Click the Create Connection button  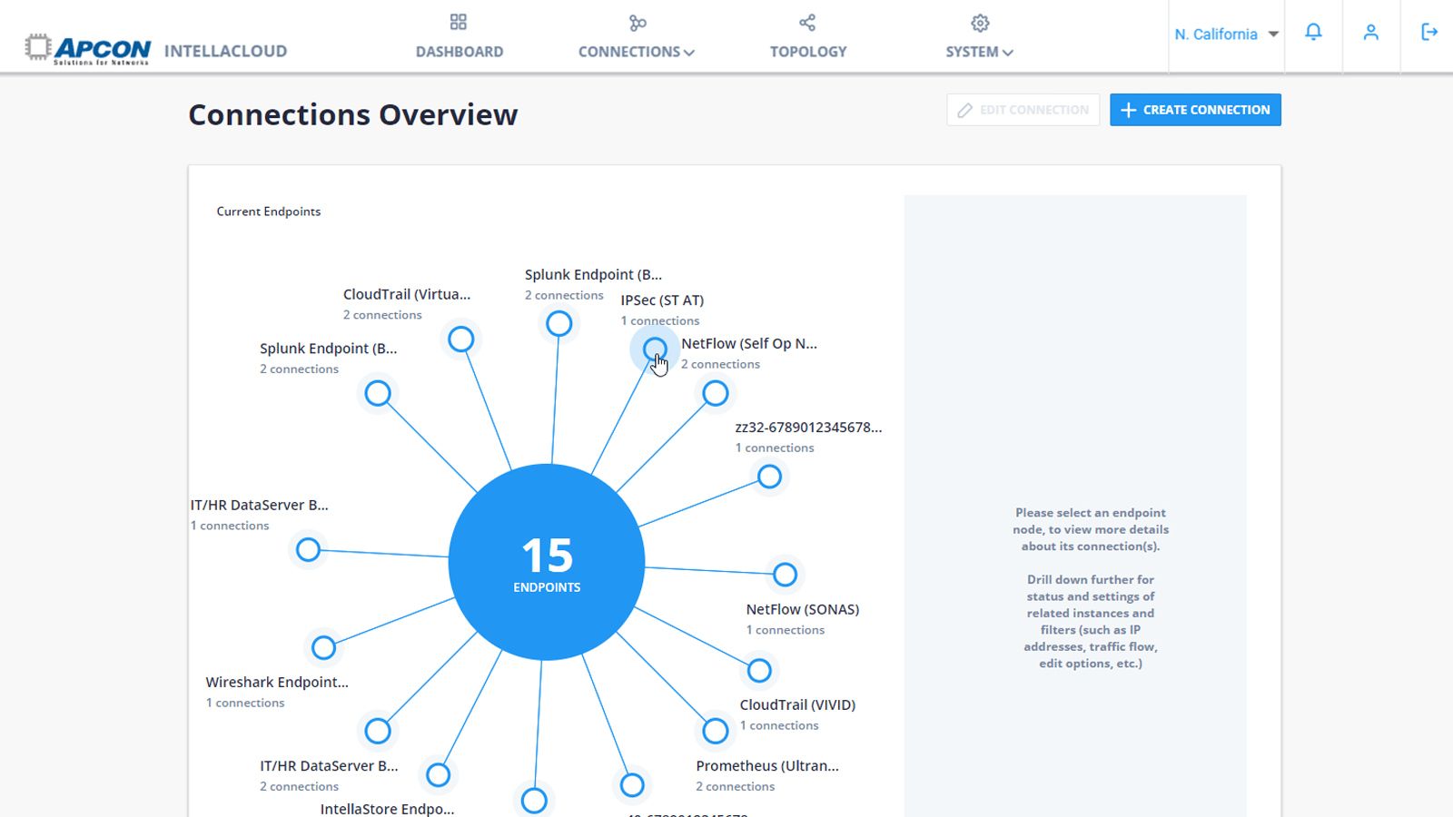coord(1195,109)
